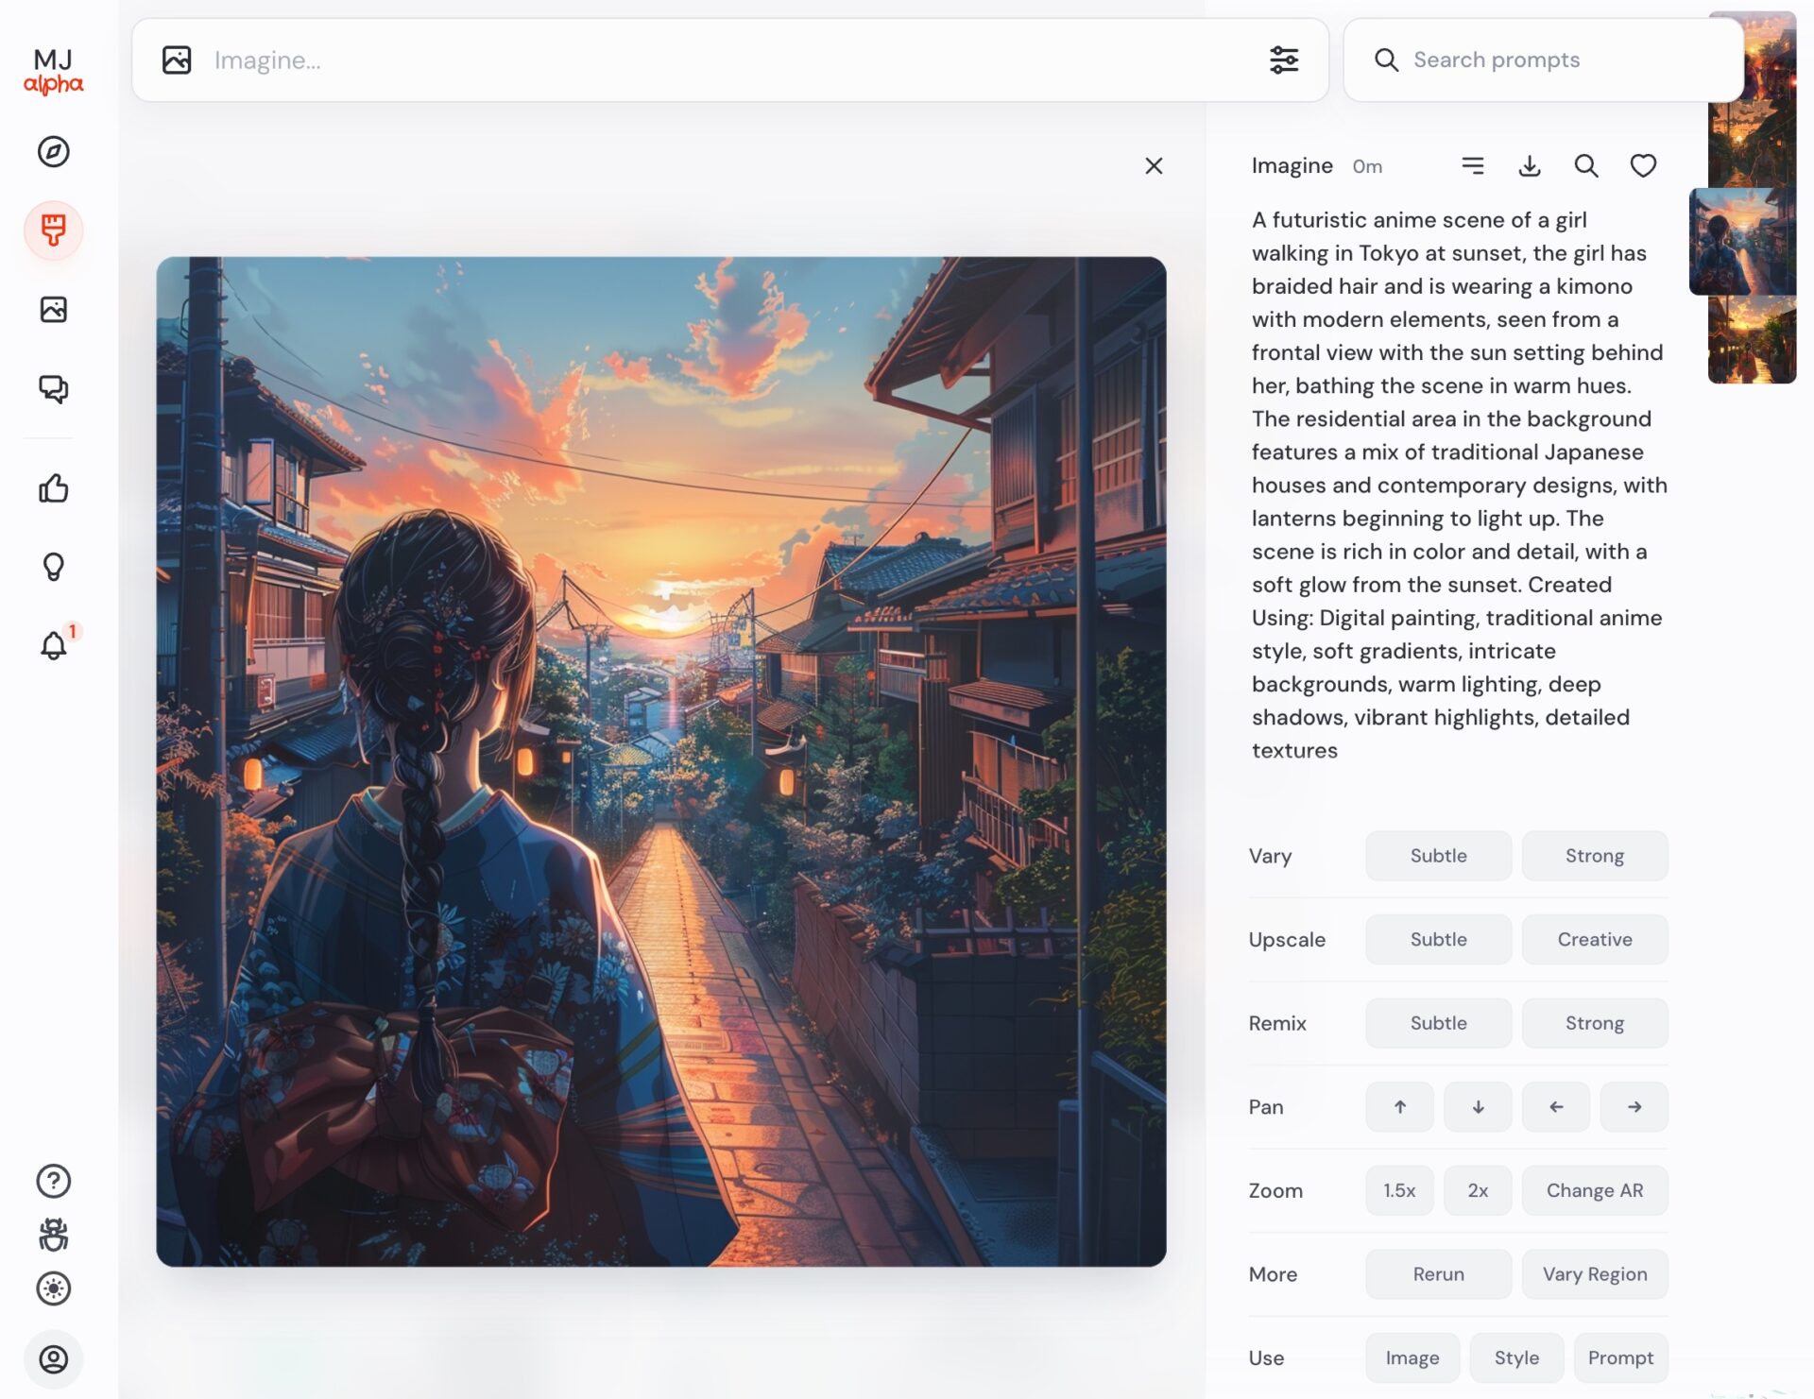Click the Vary Region button
Image resolution: width=1814 pixels, height=1399 pixels.
[1594, 1274]
